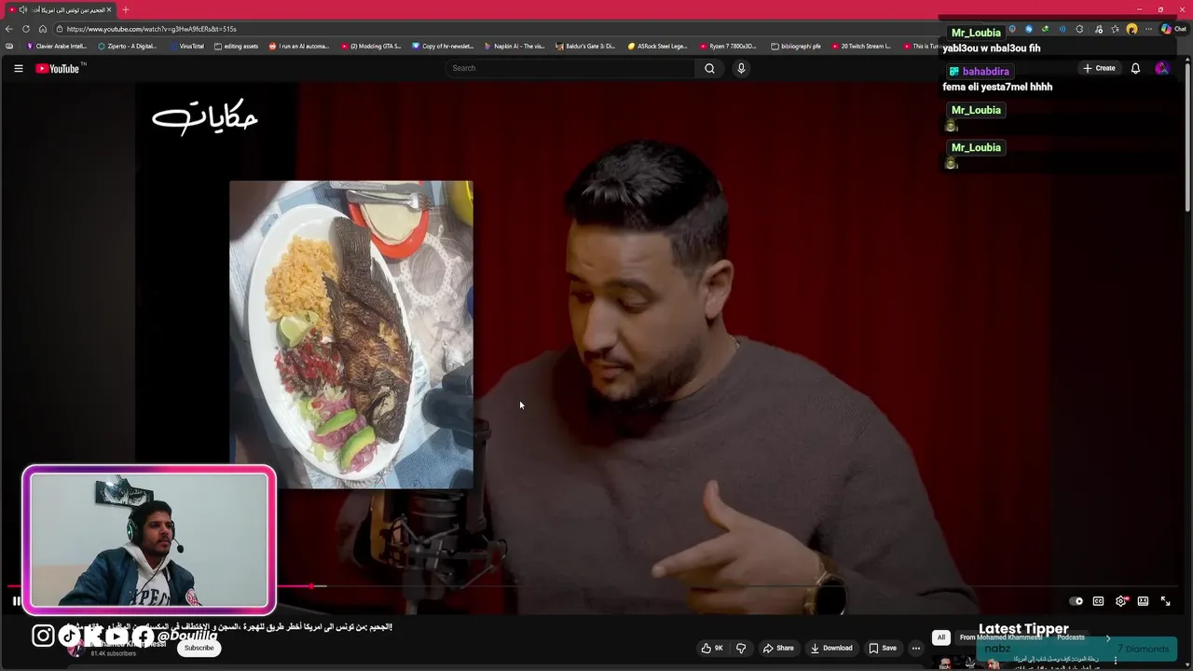Open editing assets bookmark folder
Viewport: 1193px width, 671px height.
click(x=236, y=46)
